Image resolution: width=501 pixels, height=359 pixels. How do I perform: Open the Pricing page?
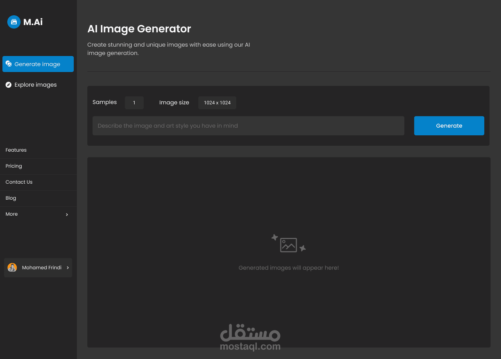click(14, 166)
